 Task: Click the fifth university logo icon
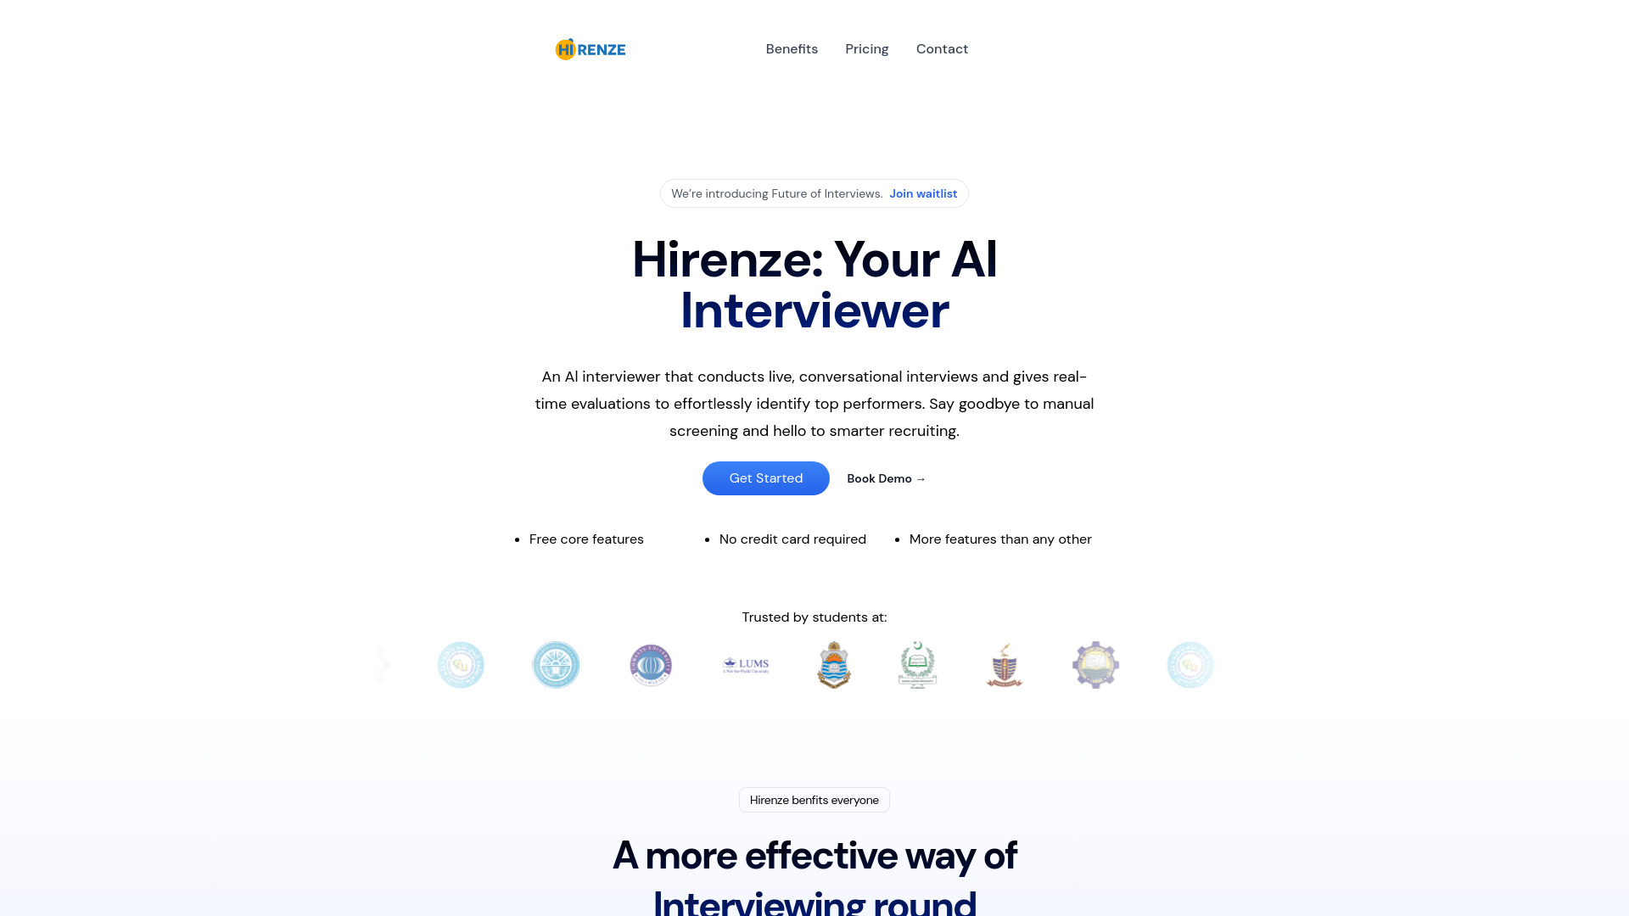pos(833,664)
